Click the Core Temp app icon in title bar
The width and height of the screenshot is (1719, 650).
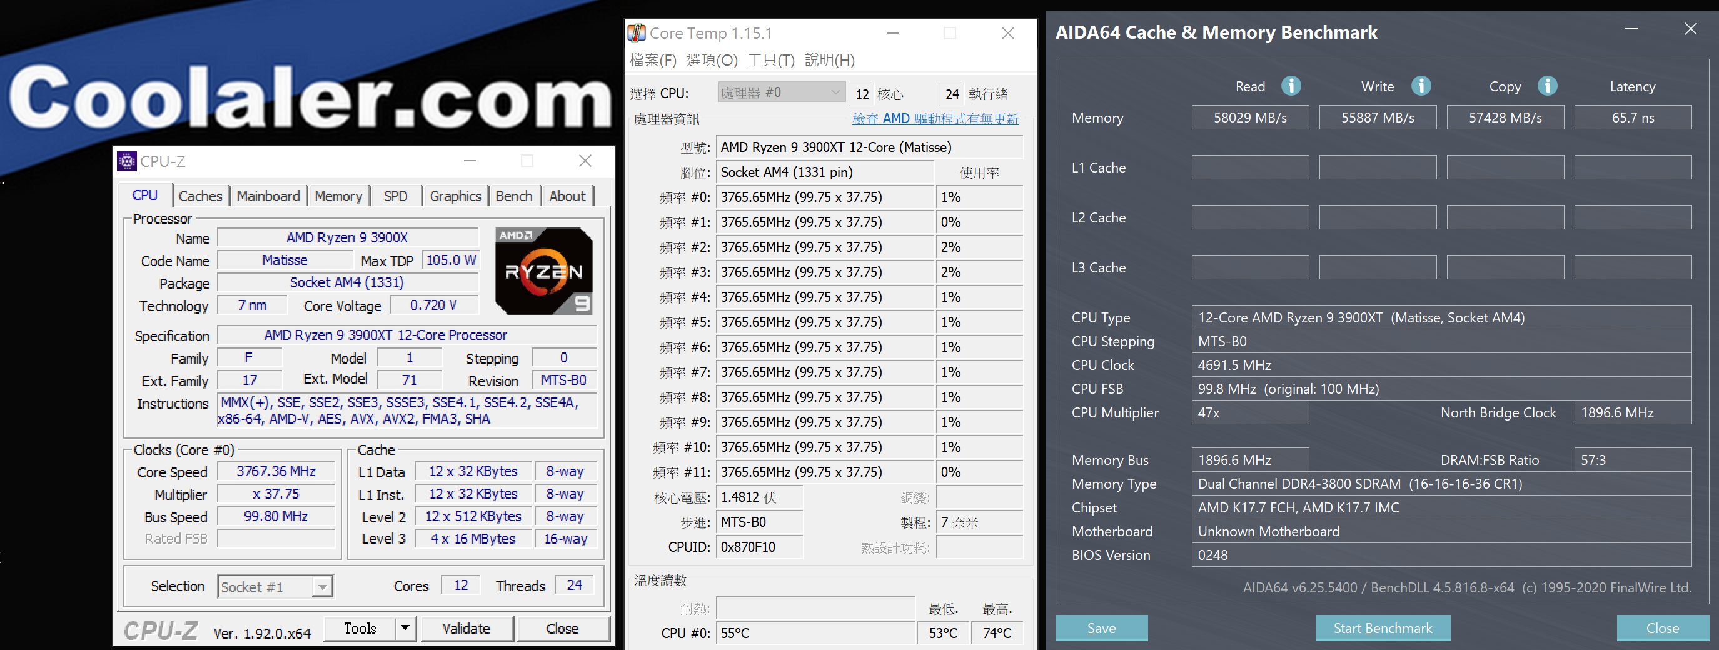point(637,32)
